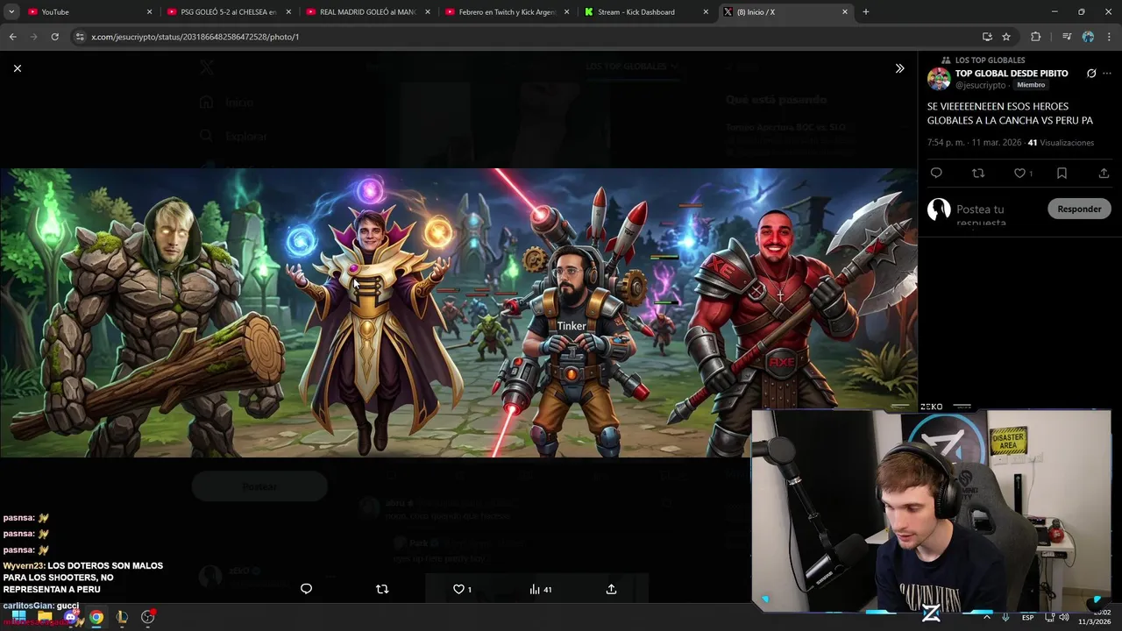Click the share icon under the photo
This screenshot has width=1122, height=631.
(x=611, y=589)
